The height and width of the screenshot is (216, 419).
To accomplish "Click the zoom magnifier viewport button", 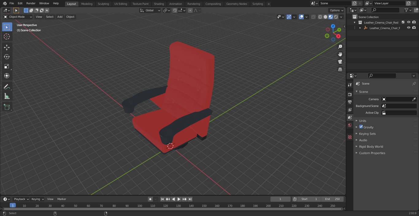I will [340, 47].
